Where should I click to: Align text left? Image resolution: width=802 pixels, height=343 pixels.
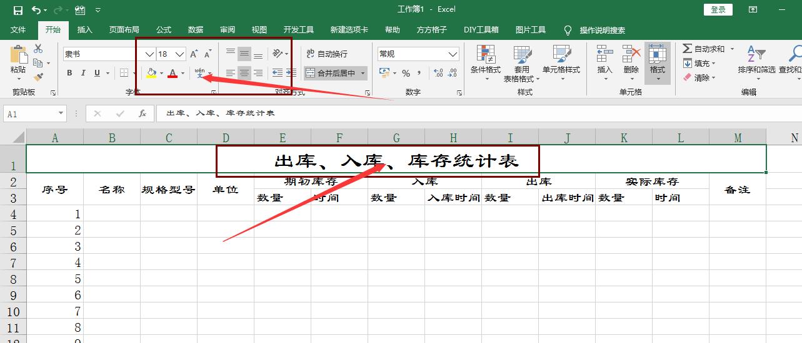pos(231,73)
